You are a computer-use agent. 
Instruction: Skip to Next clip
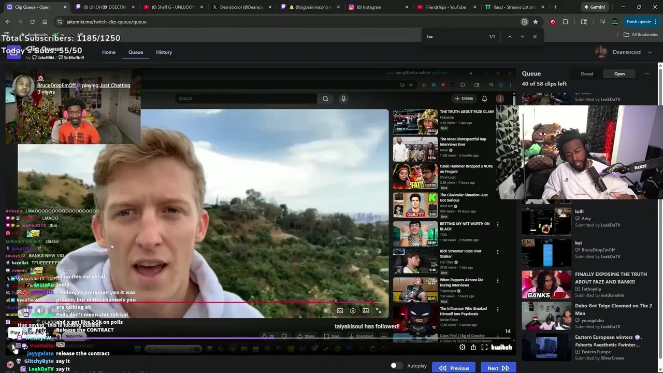click(498, 368)
